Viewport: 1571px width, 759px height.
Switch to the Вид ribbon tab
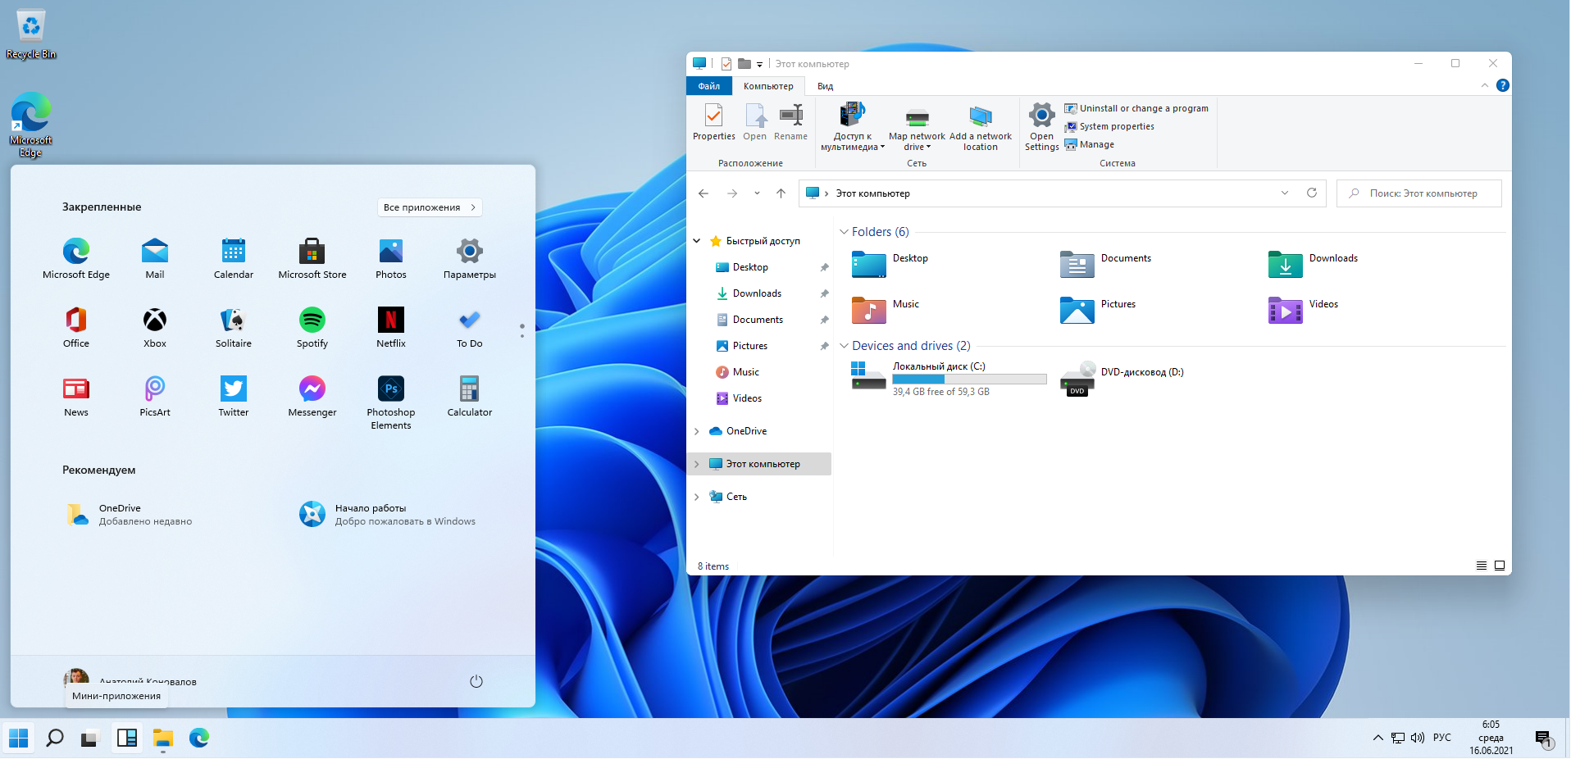(825, 86)
